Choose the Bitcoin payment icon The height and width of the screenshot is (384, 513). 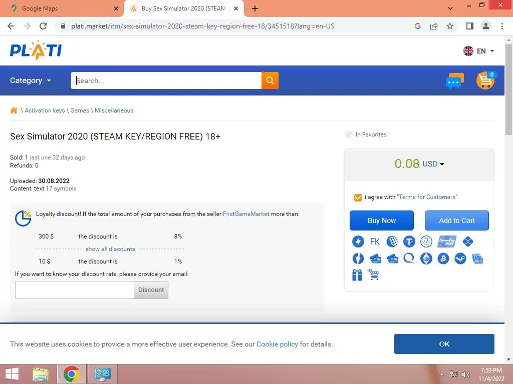tap(443, 258)
